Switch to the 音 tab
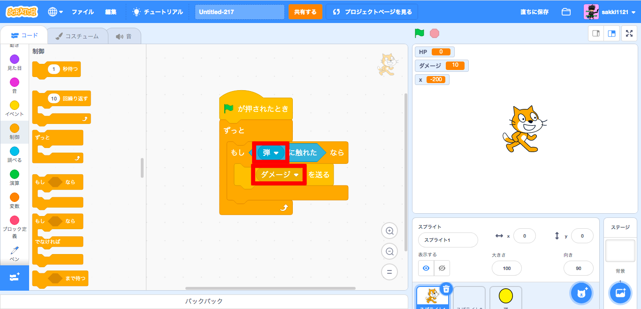Viewport: 641px width, 309px height. click(124, 36)
